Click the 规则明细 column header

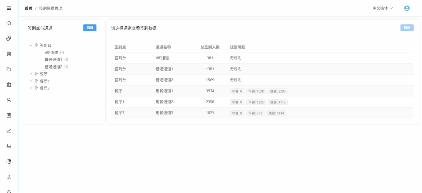[x=238, y=47]
